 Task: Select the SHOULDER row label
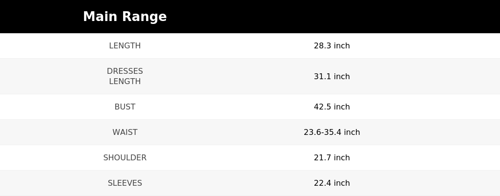[125, 158]
